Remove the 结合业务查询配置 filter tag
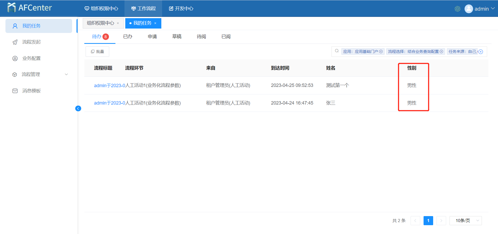Screen dimensions: 498x234 tap(441, 52)
